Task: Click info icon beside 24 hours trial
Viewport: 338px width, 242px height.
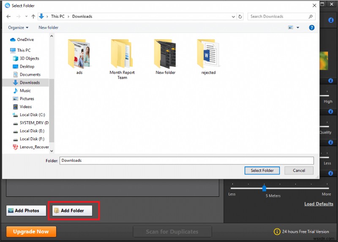Action: pyautogui.click(x=277, y=232)
